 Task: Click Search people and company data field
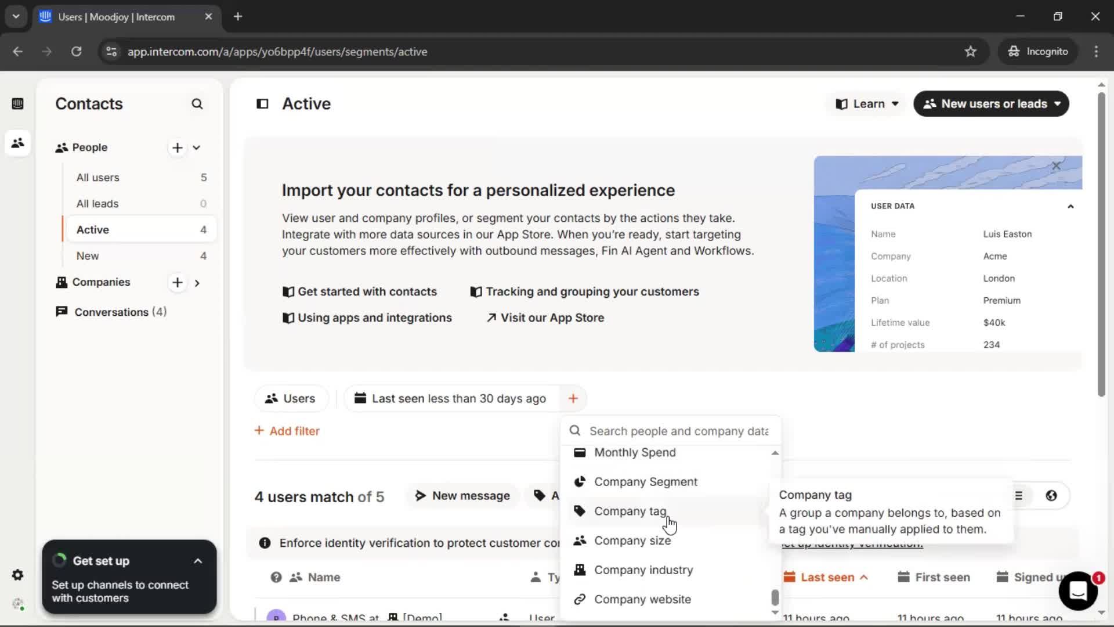[672, 431]
